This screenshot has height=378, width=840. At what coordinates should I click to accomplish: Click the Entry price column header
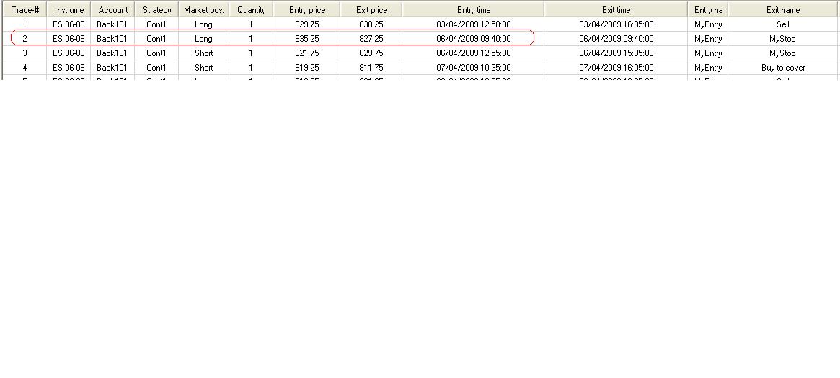click(x=307, y=10)
